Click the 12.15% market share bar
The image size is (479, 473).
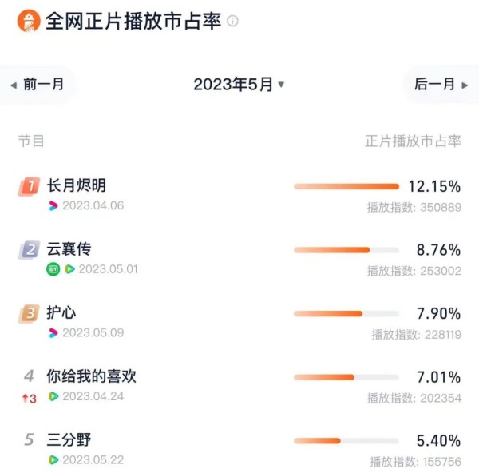tap(346, 186)
